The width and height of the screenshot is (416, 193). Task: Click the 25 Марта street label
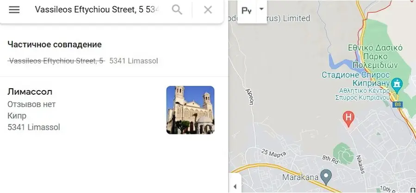tap(273, 153)
